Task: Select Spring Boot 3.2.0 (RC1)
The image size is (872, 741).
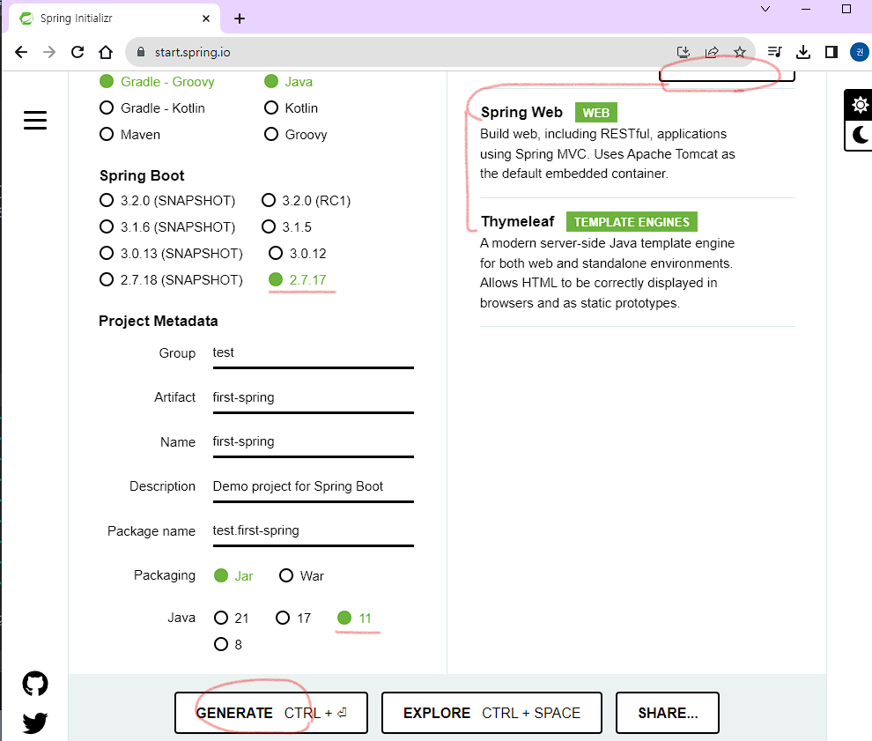Action: tap(307, 200)
